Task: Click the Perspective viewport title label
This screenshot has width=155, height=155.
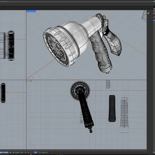Action: (30, 11)
